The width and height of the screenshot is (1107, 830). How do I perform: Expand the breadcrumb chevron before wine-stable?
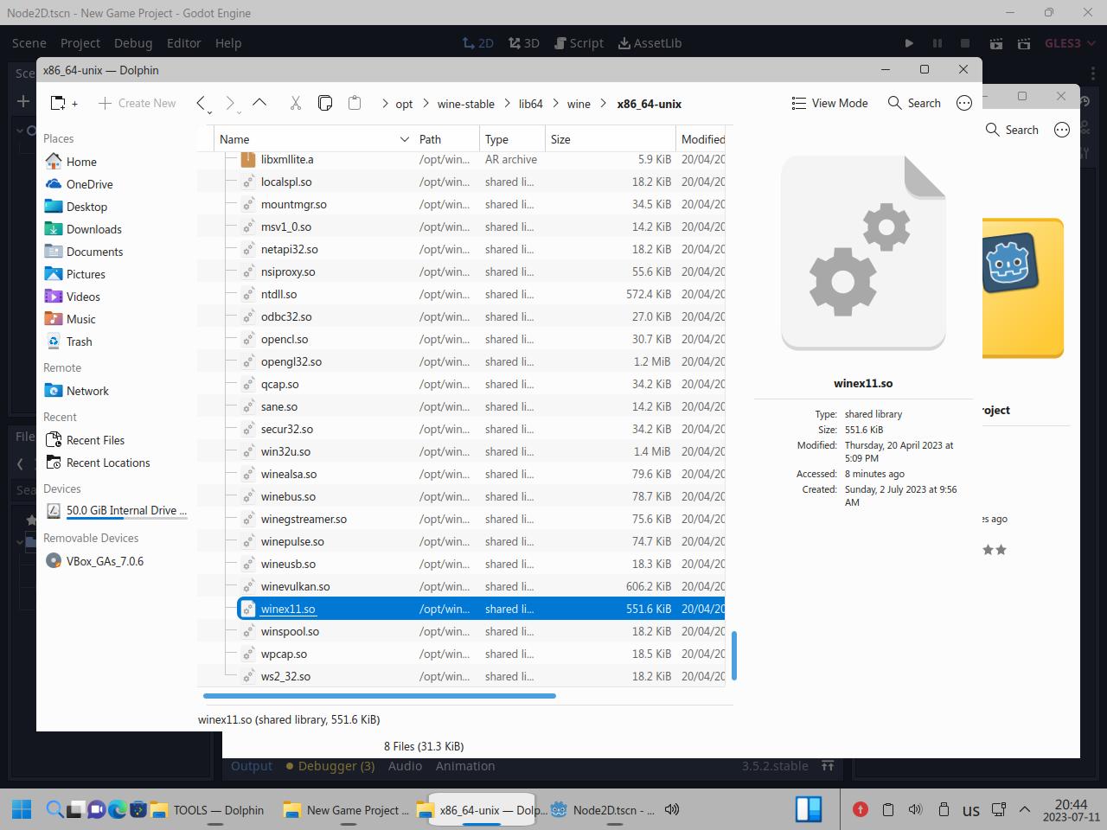coord(426,104)
